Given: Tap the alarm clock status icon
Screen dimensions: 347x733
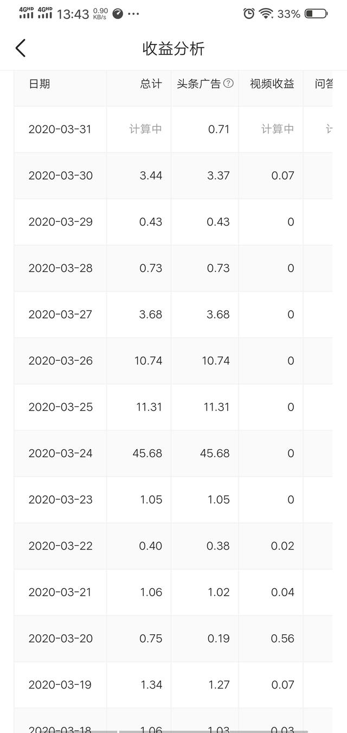Looking at the screenshot, I should click(249, 14).
